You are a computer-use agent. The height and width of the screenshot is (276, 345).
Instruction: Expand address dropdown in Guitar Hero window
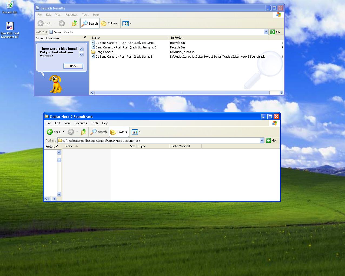pos(262,140)
